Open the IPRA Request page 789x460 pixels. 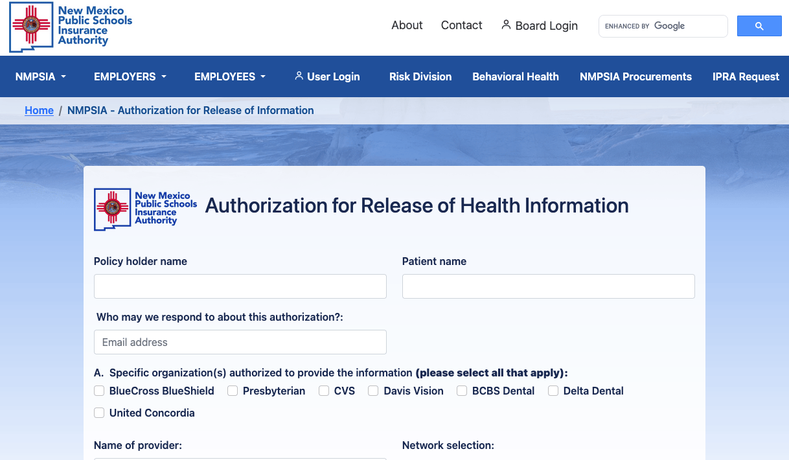(x=746, y=76)
